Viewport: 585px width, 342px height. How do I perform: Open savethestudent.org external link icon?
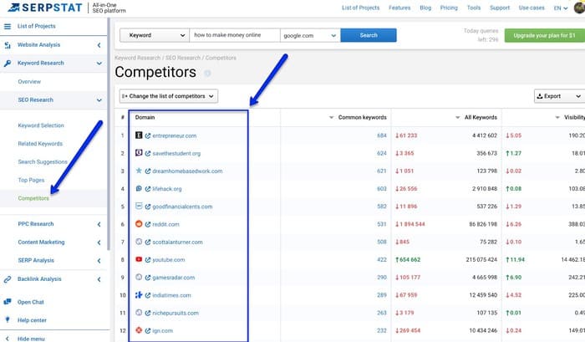[148, 154]
